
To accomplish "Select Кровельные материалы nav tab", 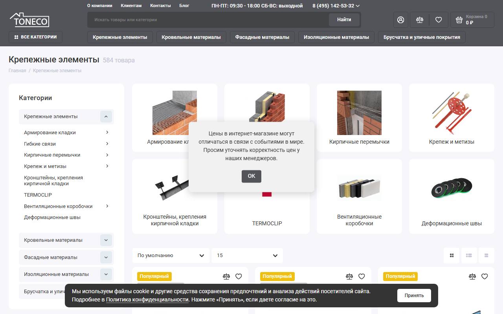I will click(x=191, y=37).
